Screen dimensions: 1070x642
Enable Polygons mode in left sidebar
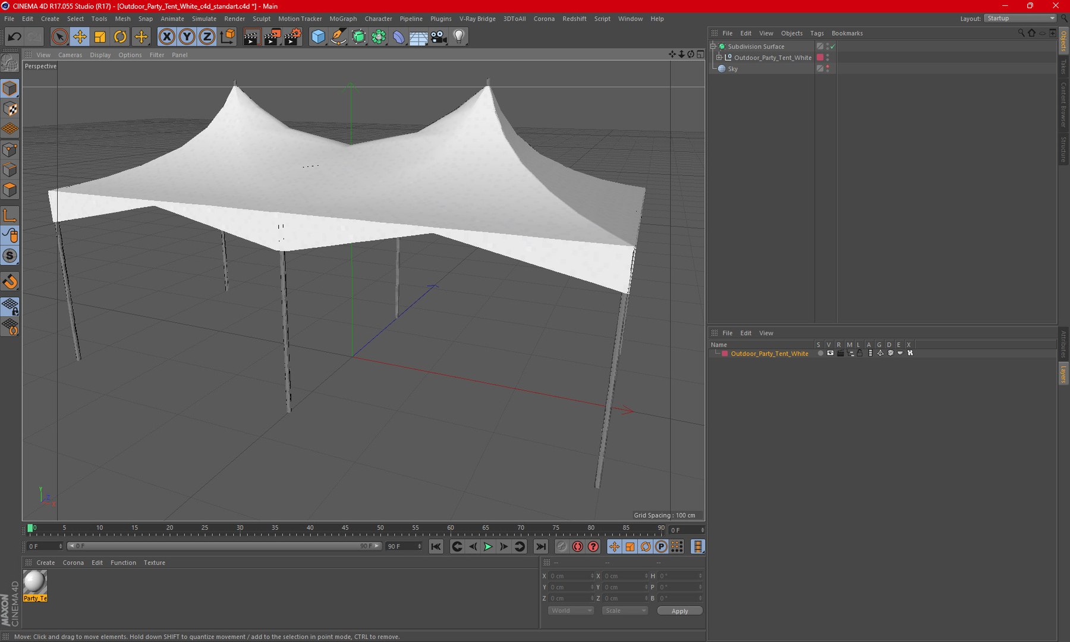(x=10, y=190)
